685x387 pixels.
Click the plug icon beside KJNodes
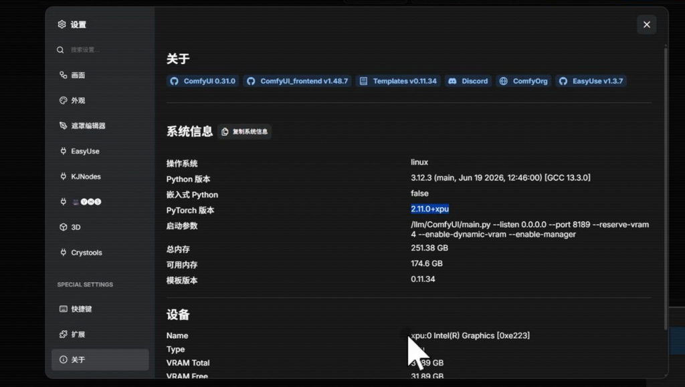point(64,176)
